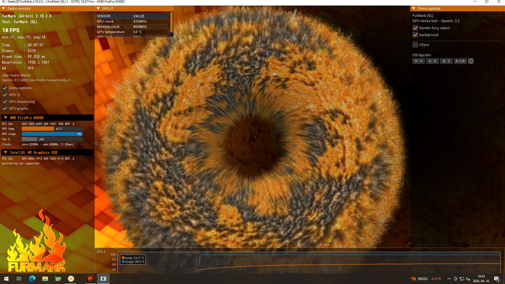Open the Microsoft Edge taskbar icon
This screenshot has width=505, height=284.
click(x=32, y=279)
